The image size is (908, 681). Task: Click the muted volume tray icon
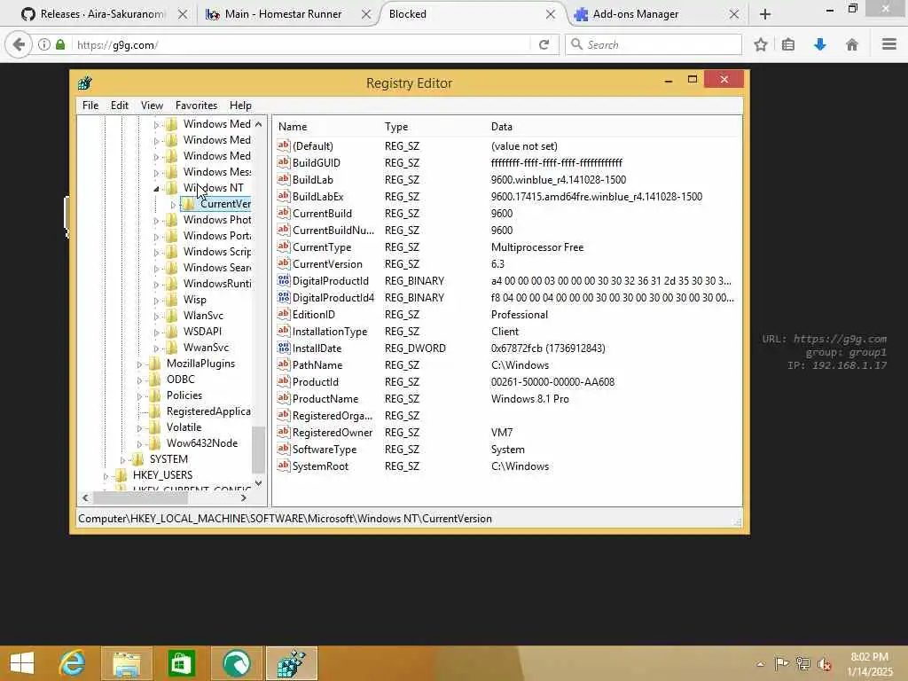coord(824,663)
